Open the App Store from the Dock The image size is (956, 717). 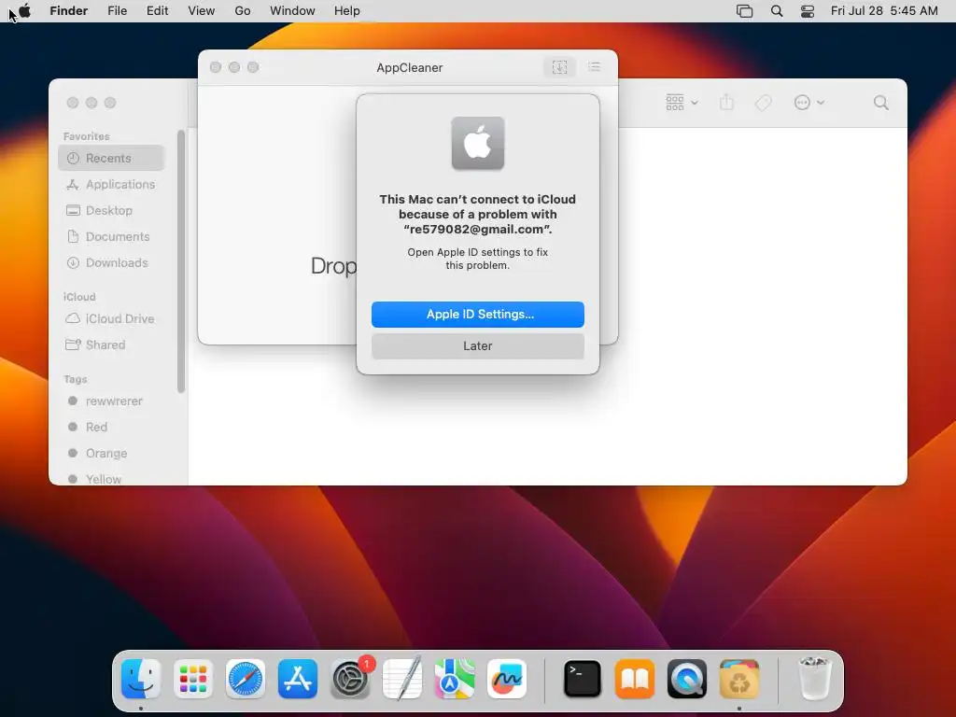pyautogui.click(x=298, y=679)
